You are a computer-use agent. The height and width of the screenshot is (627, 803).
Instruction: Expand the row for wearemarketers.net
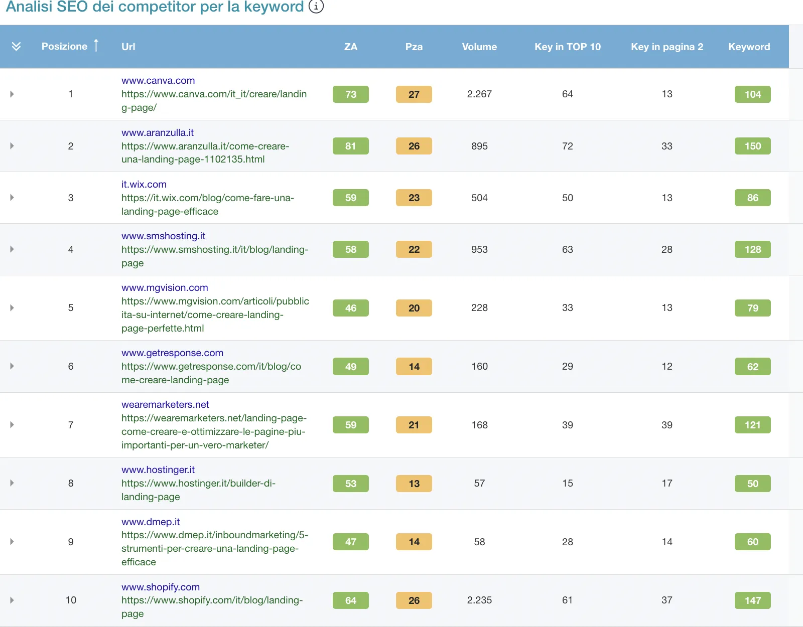[x=12, y=425]
